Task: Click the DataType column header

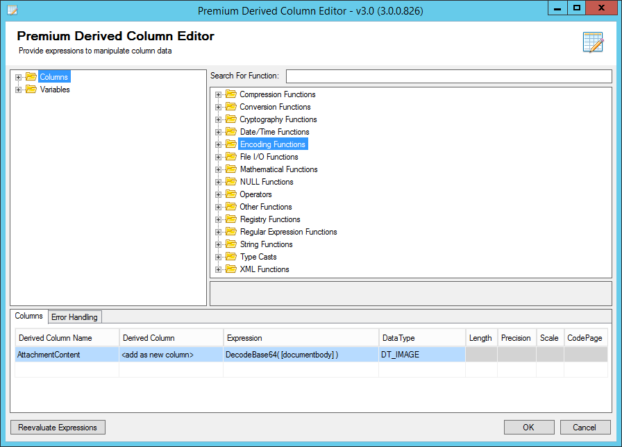Action: [422, 338]
